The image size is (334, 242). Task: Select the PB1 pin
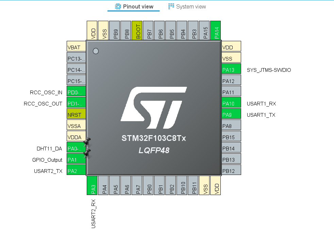(x=159, y=185)
